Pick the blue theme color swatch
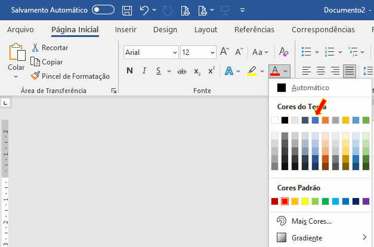 pyautogui.click(x=315, y=120)
